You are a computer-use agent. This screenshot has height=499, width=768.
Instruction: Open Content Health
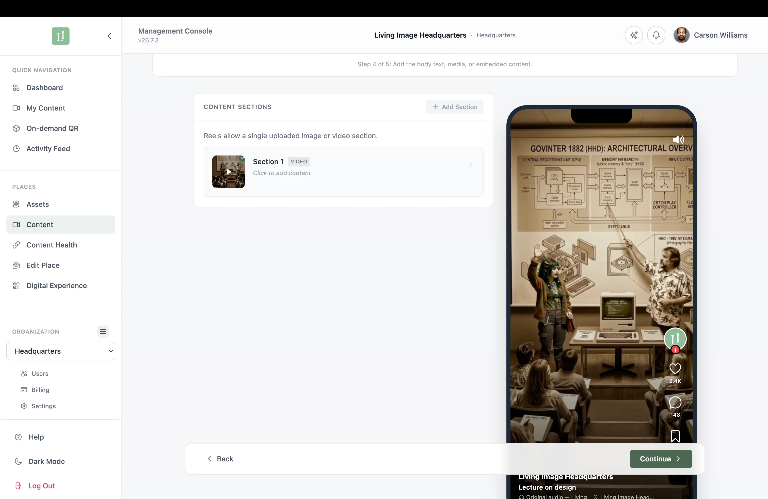pos(61,245)
